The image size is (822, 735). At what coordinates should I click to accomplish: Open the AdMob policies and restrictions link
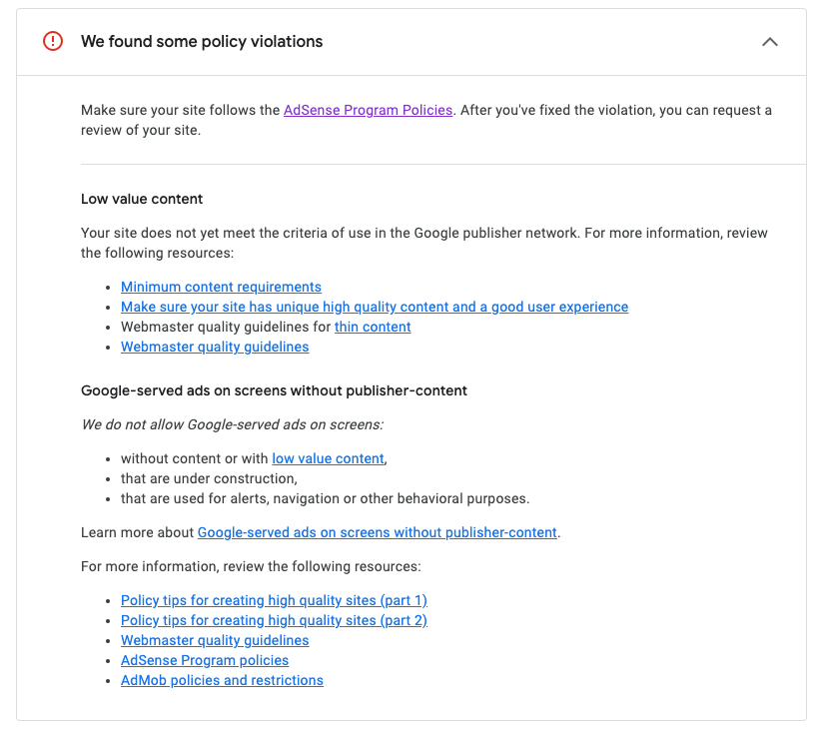click(222, 681)
